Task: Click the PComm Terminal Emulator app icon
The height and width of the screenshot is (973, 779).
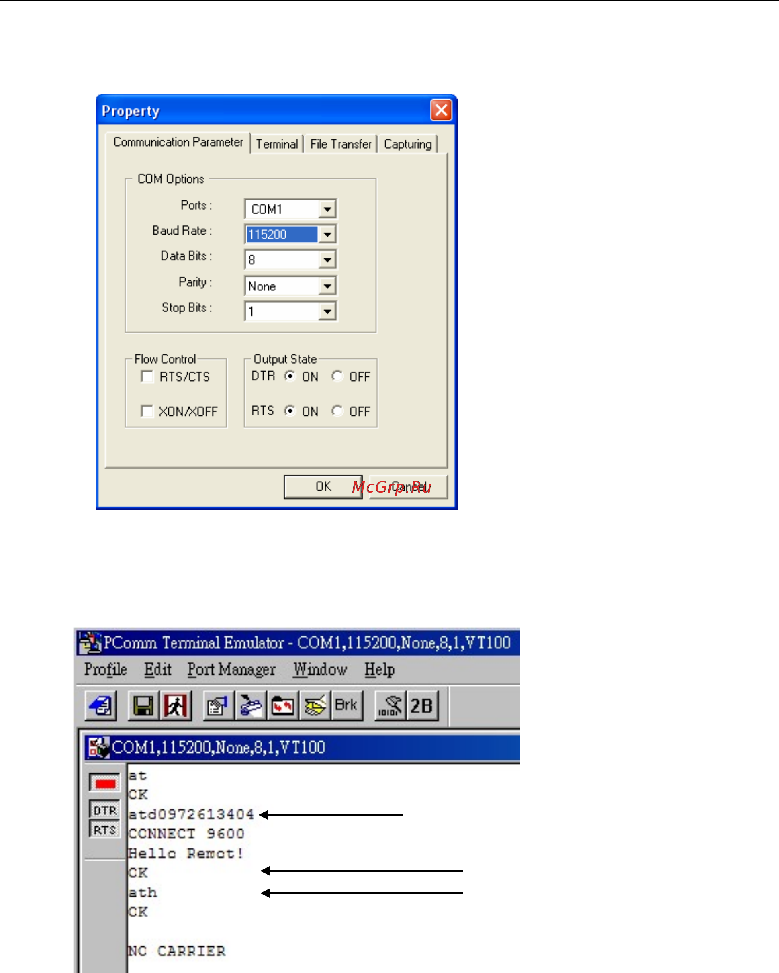Action: point(90,642)
